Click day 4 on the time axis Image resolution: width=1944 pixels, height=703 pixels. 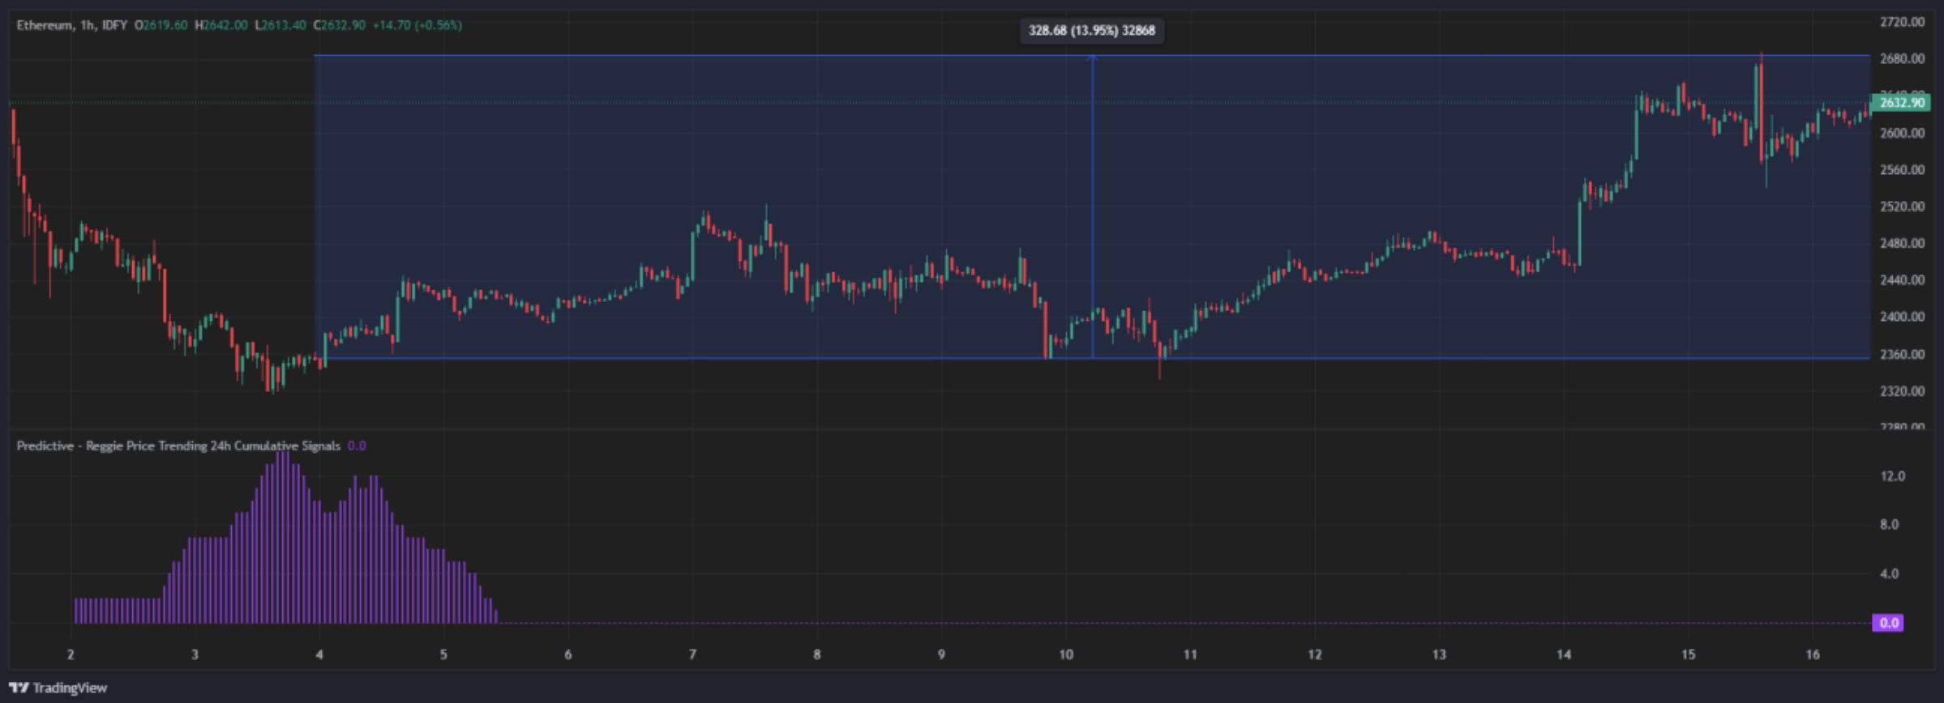click(x=319, y=654)
